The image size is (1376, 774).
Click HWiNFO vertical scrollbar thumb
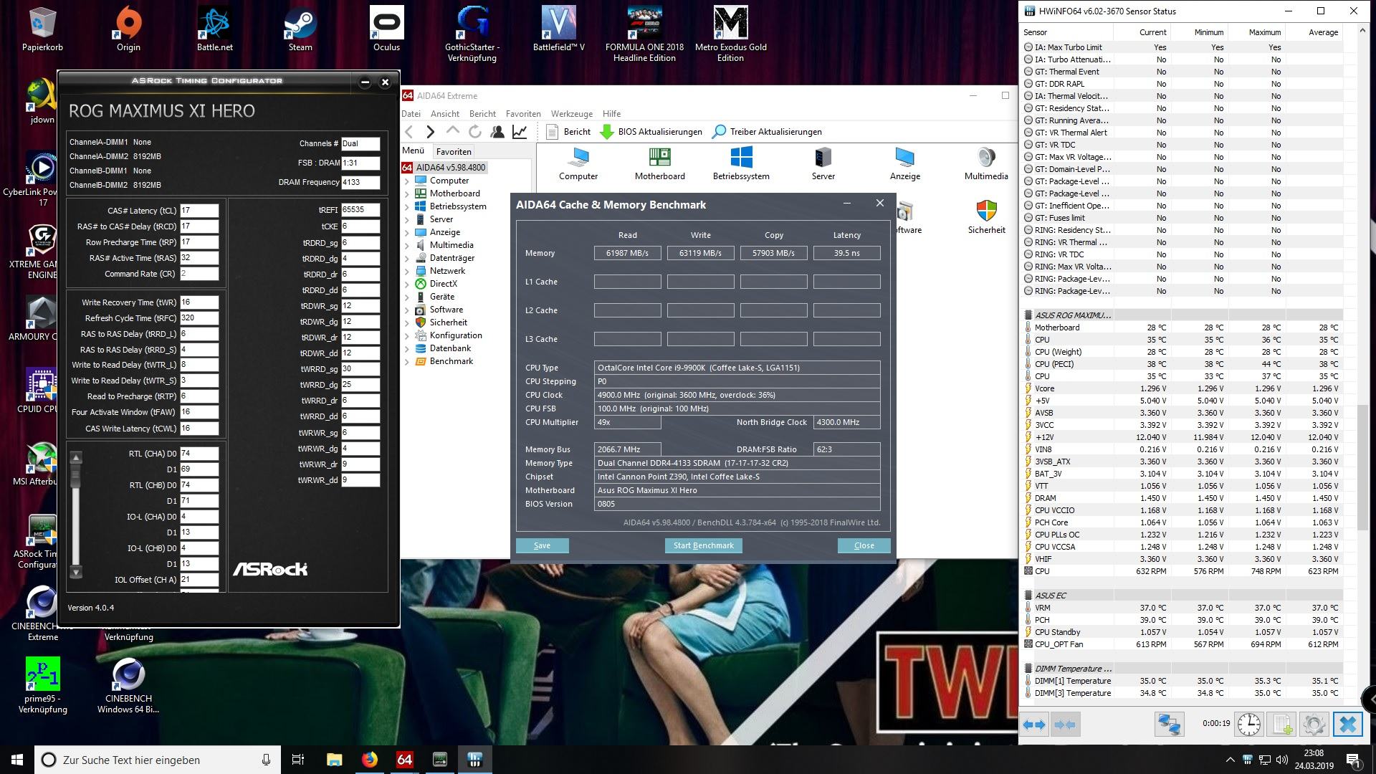1362,467
